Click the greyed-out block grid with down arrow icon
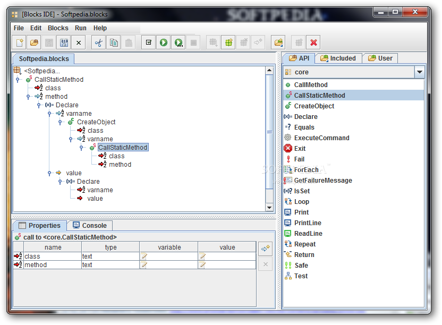 [x=214, y=42]
